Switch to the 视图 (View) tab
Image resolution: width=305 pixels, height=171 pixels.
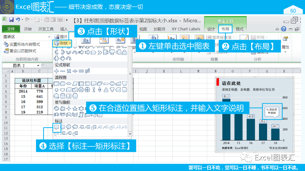point(143,29)
